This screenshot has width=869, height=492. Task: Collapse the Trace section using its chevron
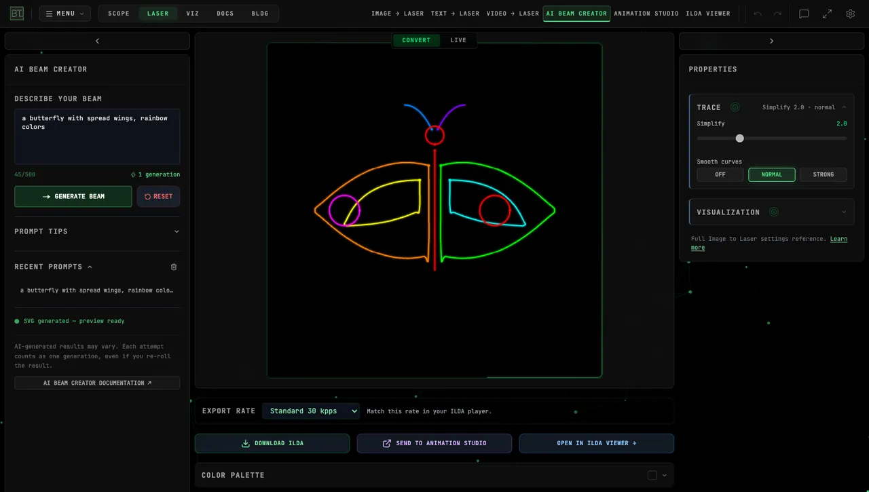click(x=844, y=107)
